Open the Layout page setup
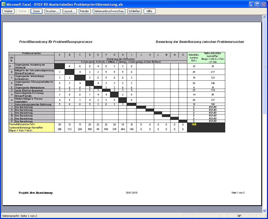This screenshot has width=268, height=219. click(69, 11)
